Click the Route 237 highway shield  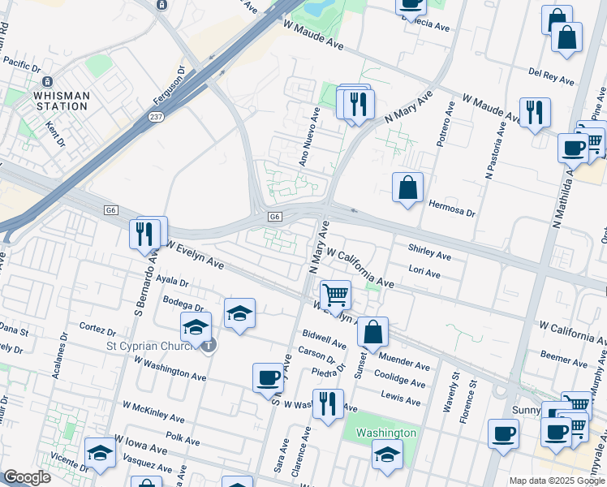click(x=156, y=117)
